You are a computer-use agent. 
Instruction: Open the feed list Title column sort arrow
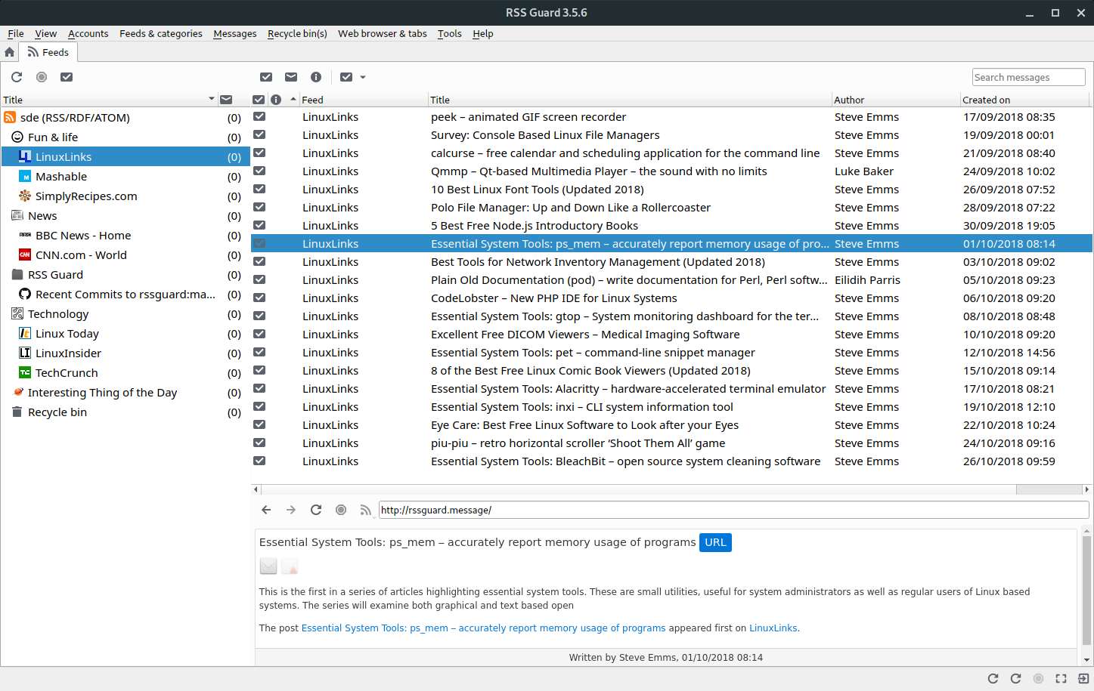point(212,99)
